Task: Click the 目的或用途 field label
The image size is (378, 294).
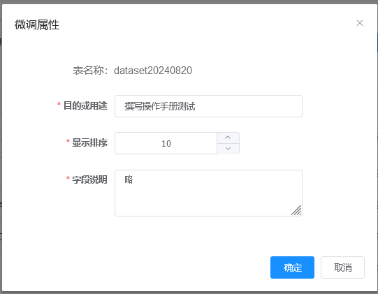Action: [85, 105]
